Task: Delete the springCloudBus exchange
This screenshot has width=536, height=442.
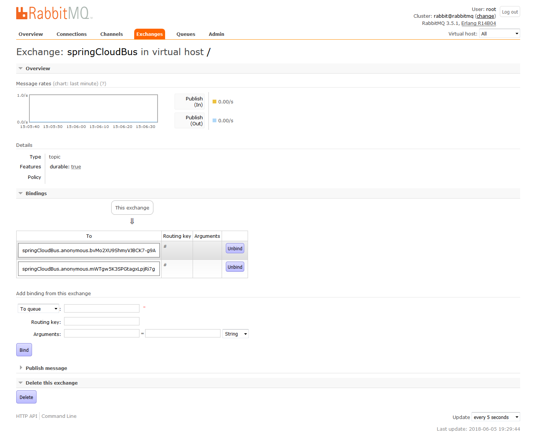Action: coord(26,397)
